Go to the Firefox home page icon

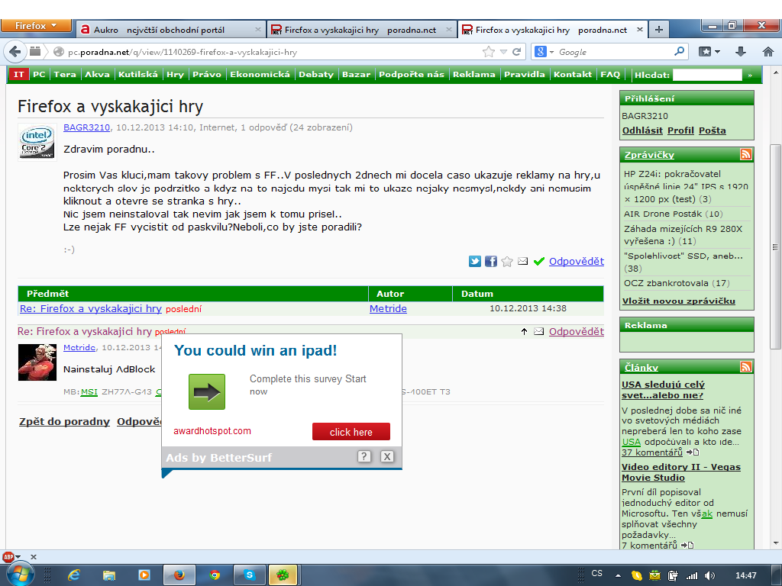click(x=768, y=51)
